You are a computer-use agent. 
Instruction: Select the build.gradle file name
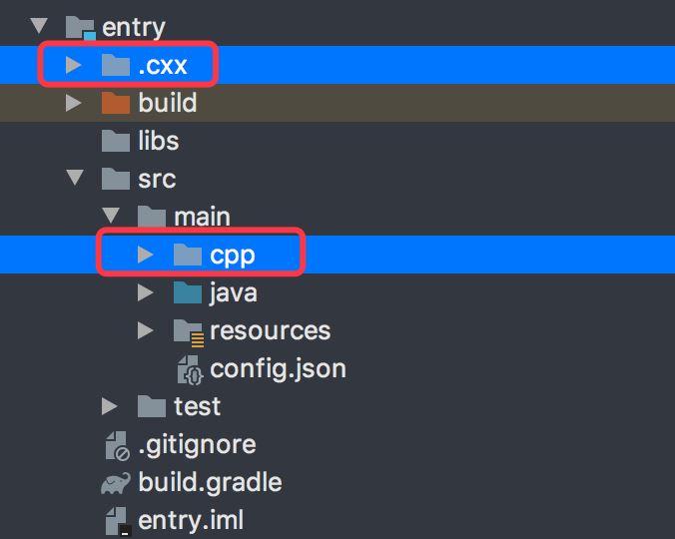click(210, 483)
